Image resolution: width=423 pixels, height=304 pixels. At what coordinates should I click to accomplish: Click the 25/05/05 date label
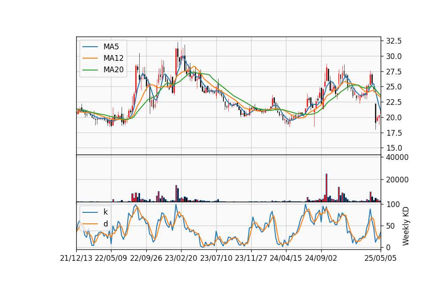point(381,258)
